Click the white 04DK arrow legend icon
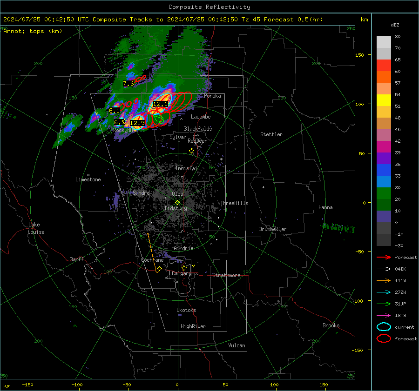This screenshot has width=419, height=391. [384, 269]
